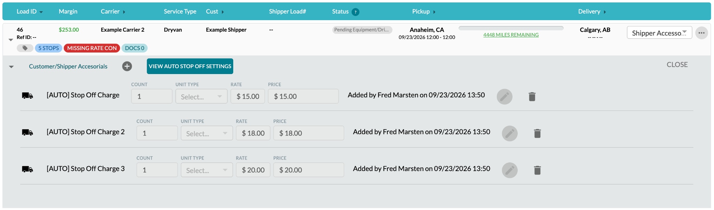Sort by the Delivery column header

592,11
